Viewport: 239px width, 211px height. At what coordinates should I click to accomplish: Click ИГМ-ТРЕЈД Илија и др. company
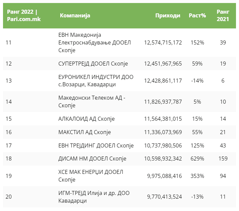click(94, 197)
